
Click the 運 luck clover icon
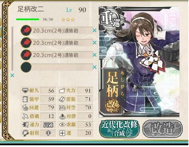click(x=62, y=133)
